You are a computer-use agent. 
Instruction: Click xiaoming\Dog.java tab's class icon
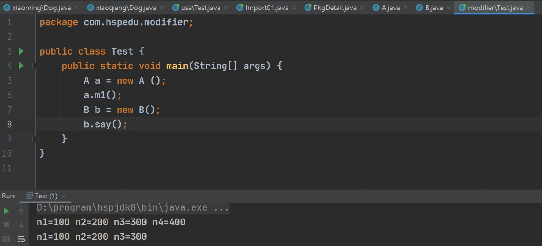[x=7, y=8]
